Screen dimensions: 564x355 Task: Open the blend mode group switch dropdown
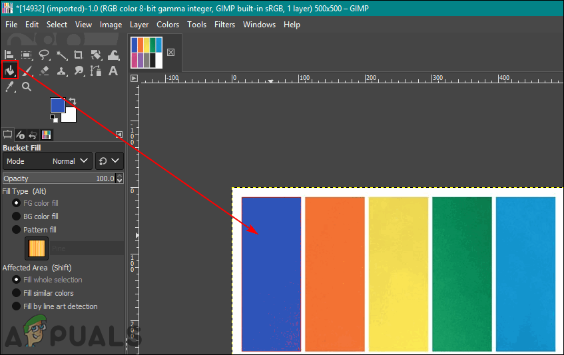pos(109,161)
